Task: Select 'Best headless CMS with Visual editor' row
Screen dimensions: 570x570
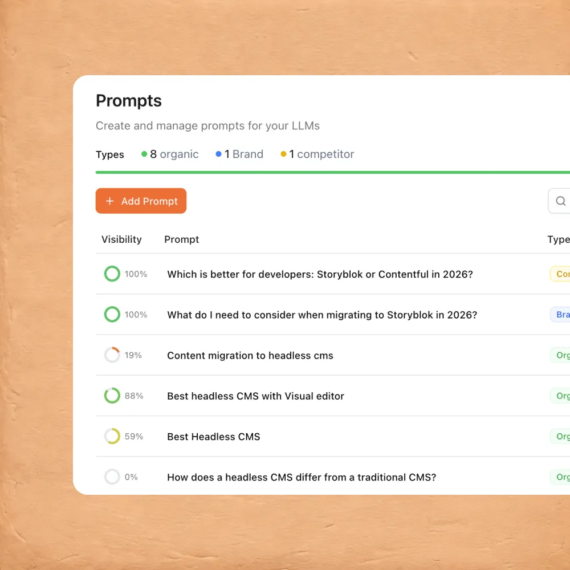Action: click(255, 396)
